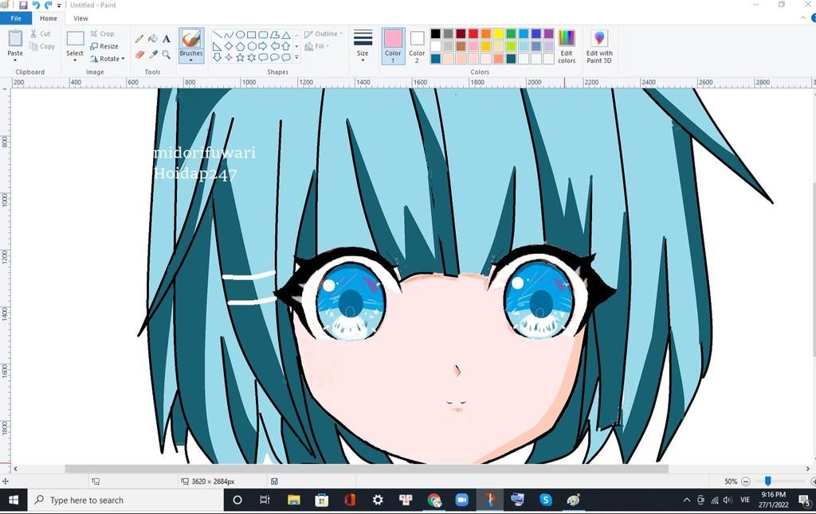The image size is (816, 514).
Task: Choose the Down arrow shape
Action: (x=217, y=57)
